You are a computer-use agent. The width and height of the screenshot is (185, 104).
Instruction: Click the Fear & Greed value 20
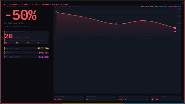click(9, 36)
